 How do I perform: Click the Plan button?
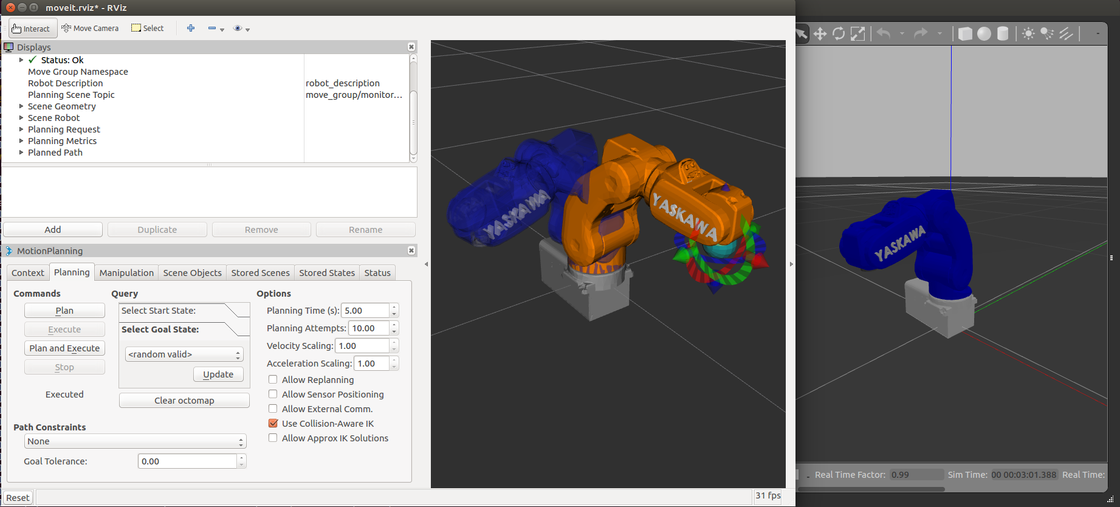64,311
